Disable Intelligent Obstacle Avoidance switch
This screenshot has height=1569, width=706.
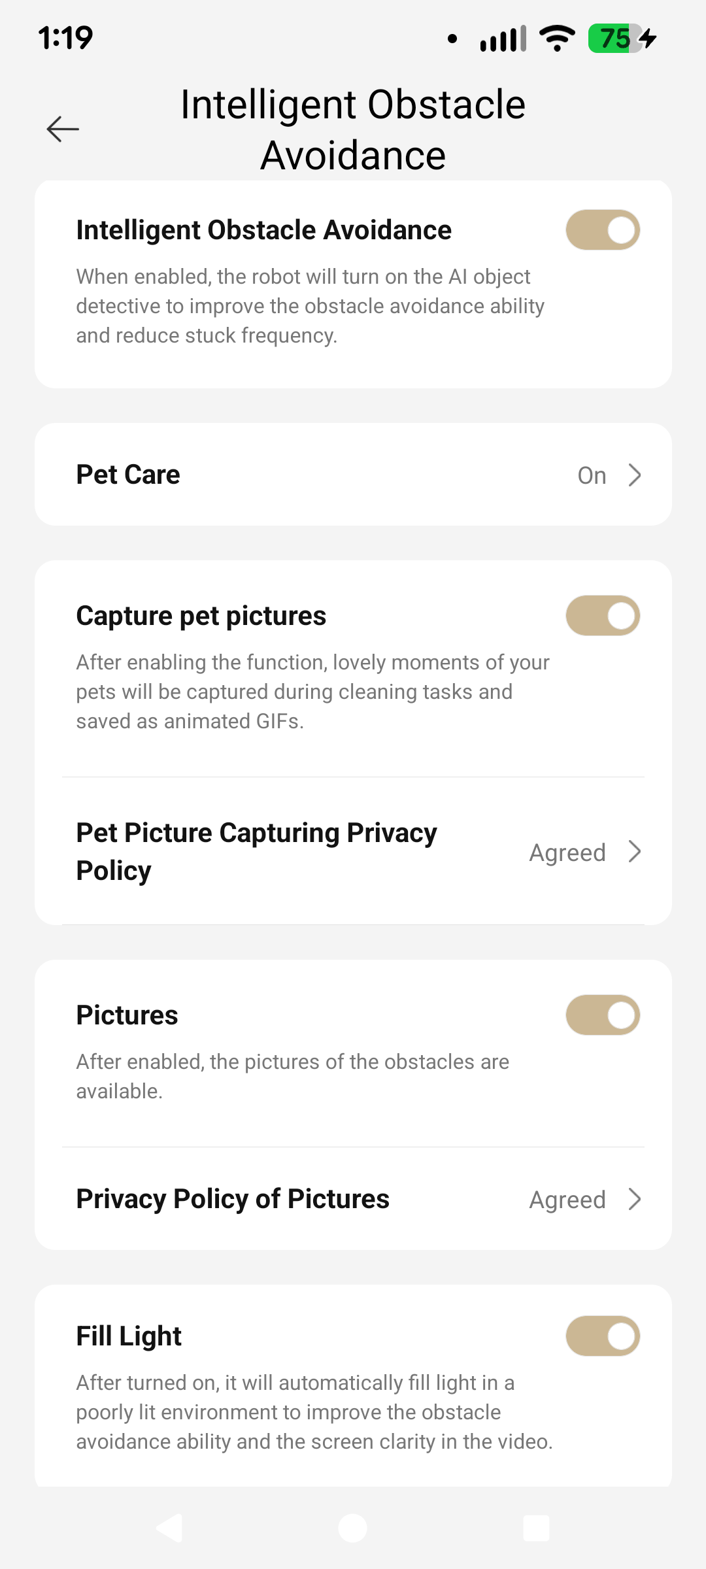point(603,230)
